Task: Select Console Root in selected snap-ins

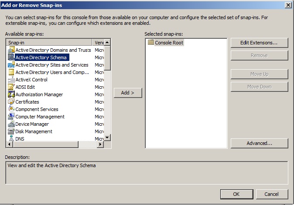Action: tap(169, 43)
